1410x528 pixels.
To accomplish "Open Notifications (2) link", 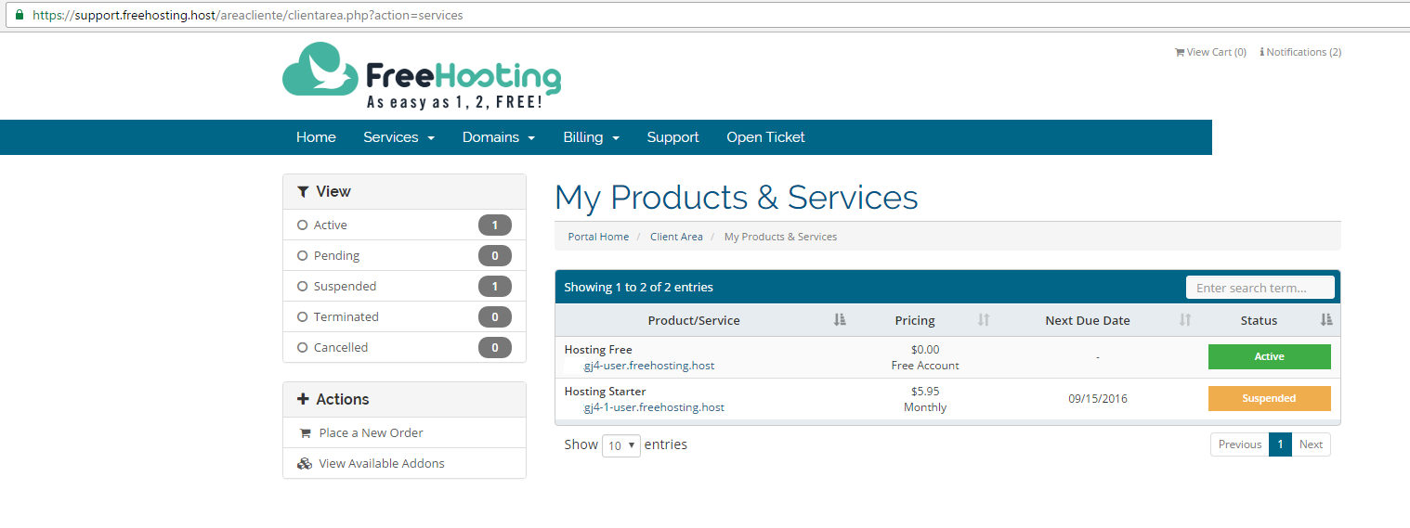I will 1300,52.
